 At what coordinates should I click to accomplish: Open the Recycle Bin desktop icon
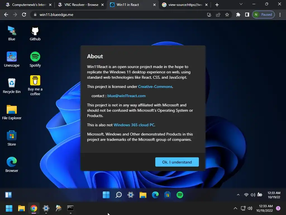tap(12, 86)
